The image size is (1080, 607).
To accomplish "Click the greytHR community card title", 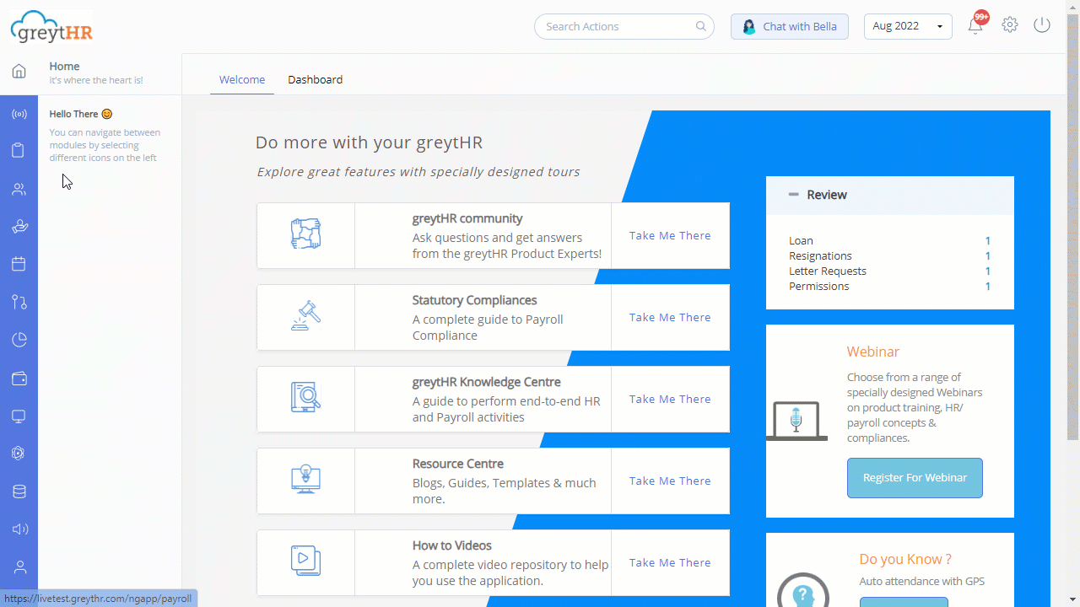I will point(467,218).
